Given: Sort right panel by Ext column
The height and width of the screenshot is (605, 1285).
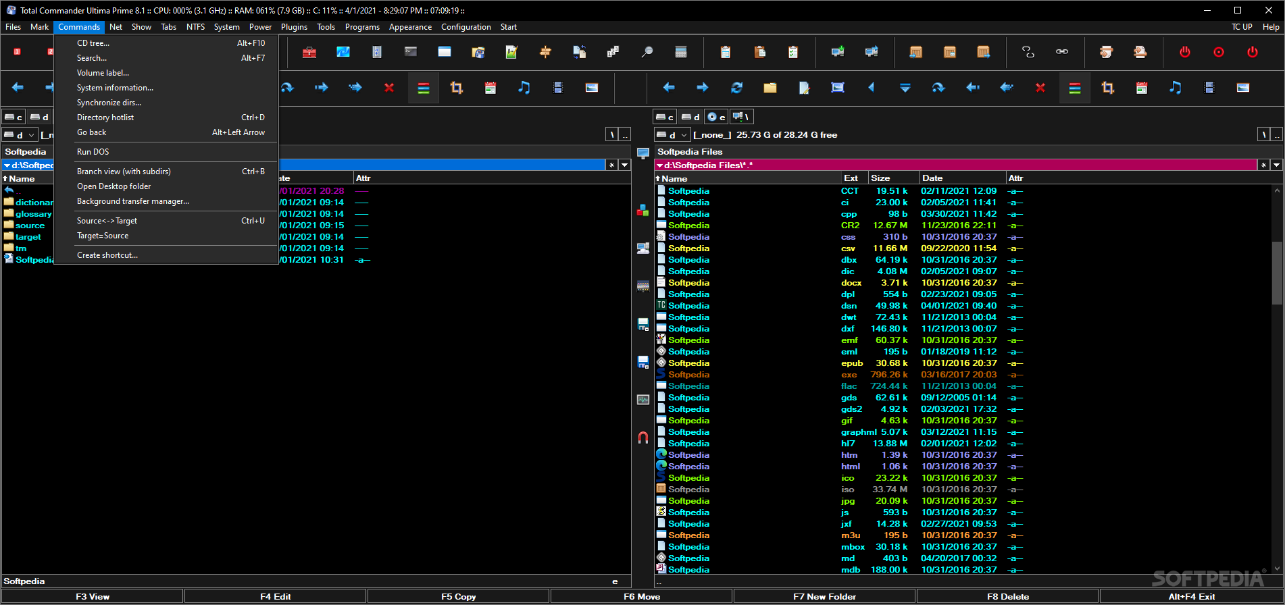Looking at the screenshot, I should click(854, 178).
